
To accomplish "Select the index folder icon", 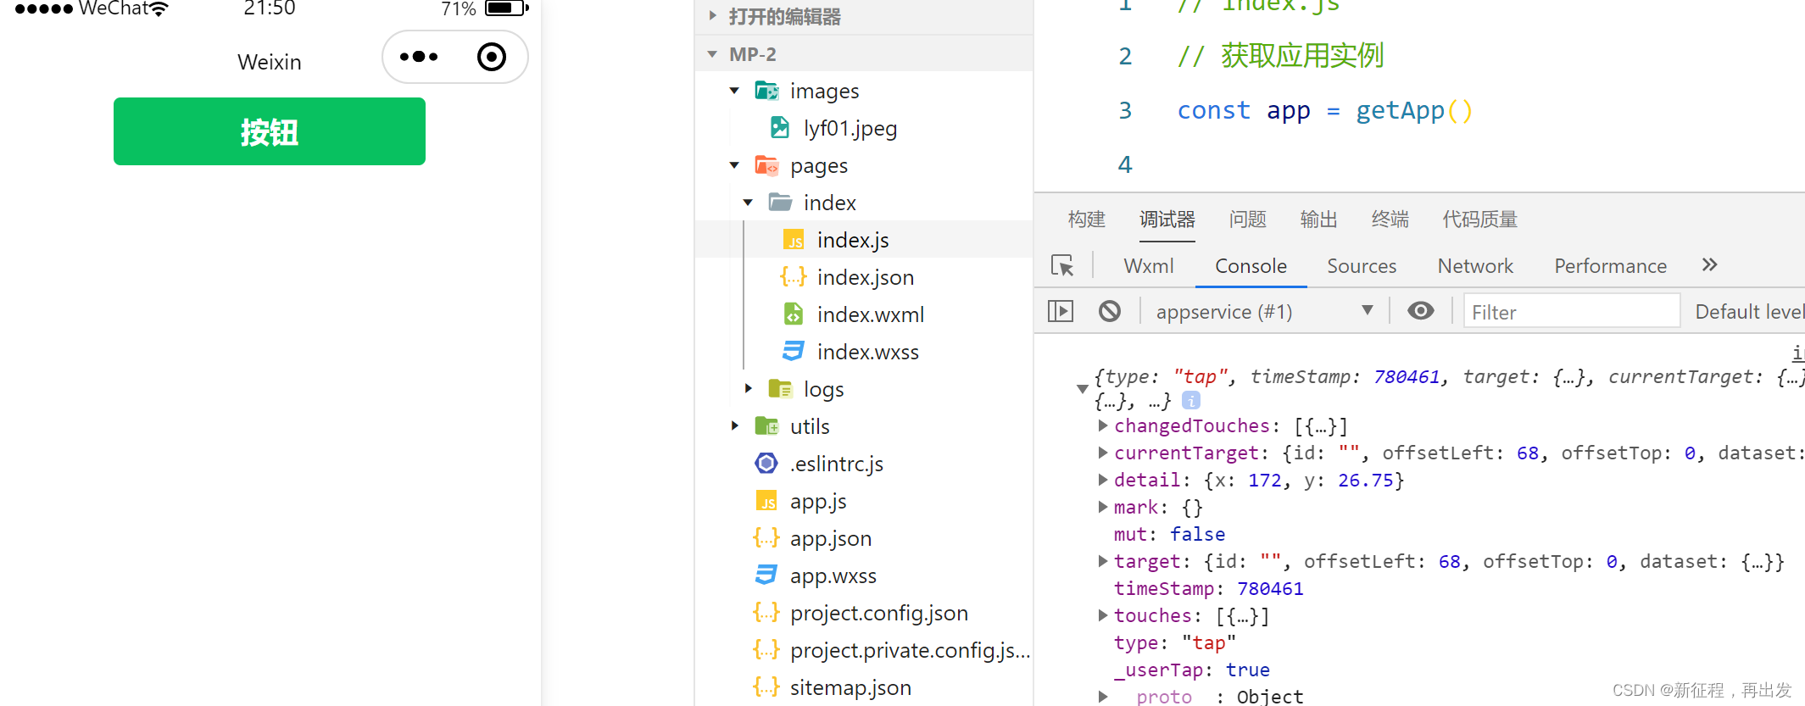I will coord(780,203).
